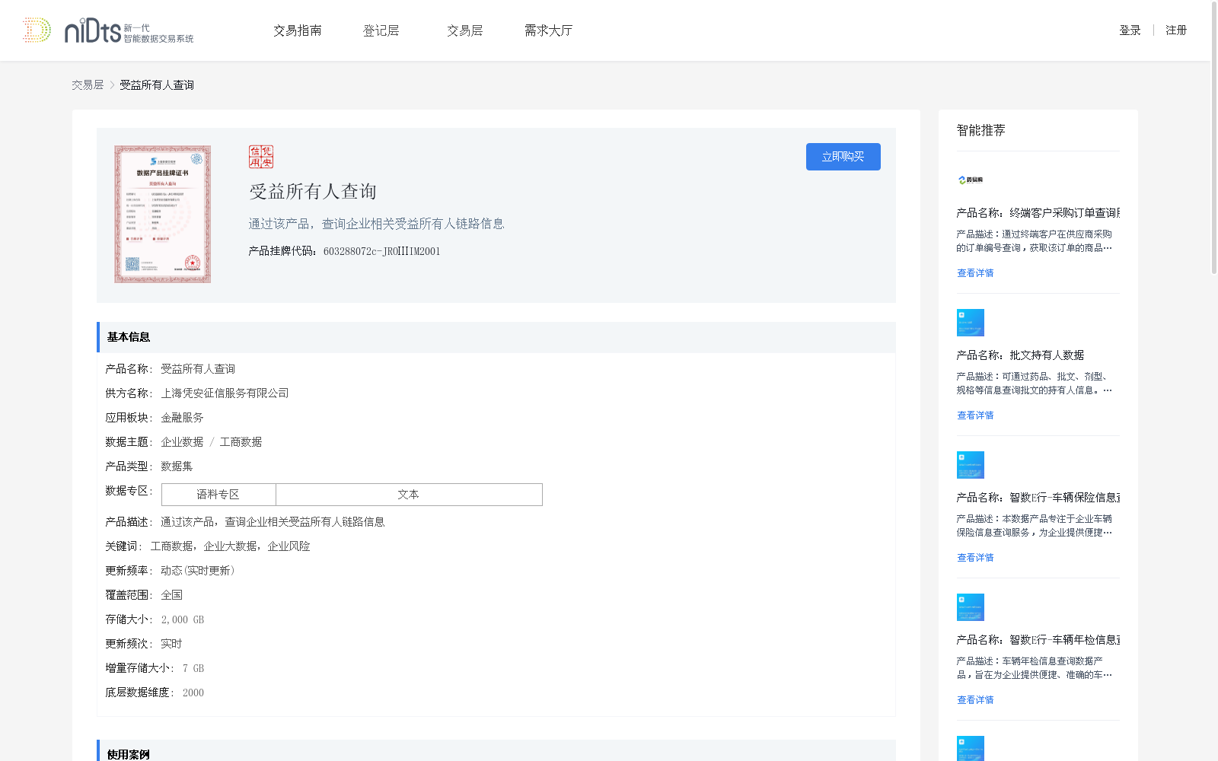View details of 批文持有人数据 product
The width and height of the screenshot is (1218, 761).
(975, 416)
